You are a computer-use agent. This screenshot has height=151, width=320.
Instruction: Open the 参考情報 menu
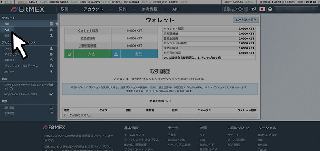149,9
